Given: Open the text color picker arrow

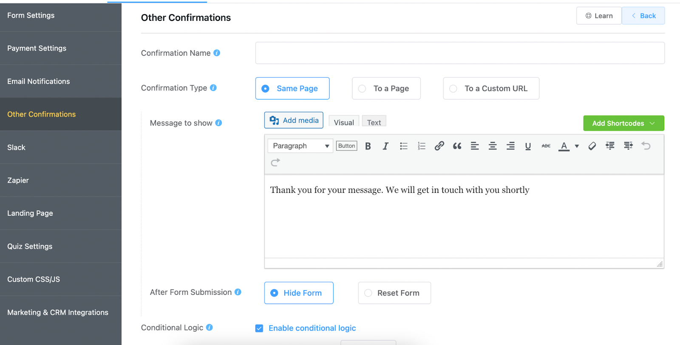Looking at the screenshot, I should pyautogui.click(x=577, y=146).
